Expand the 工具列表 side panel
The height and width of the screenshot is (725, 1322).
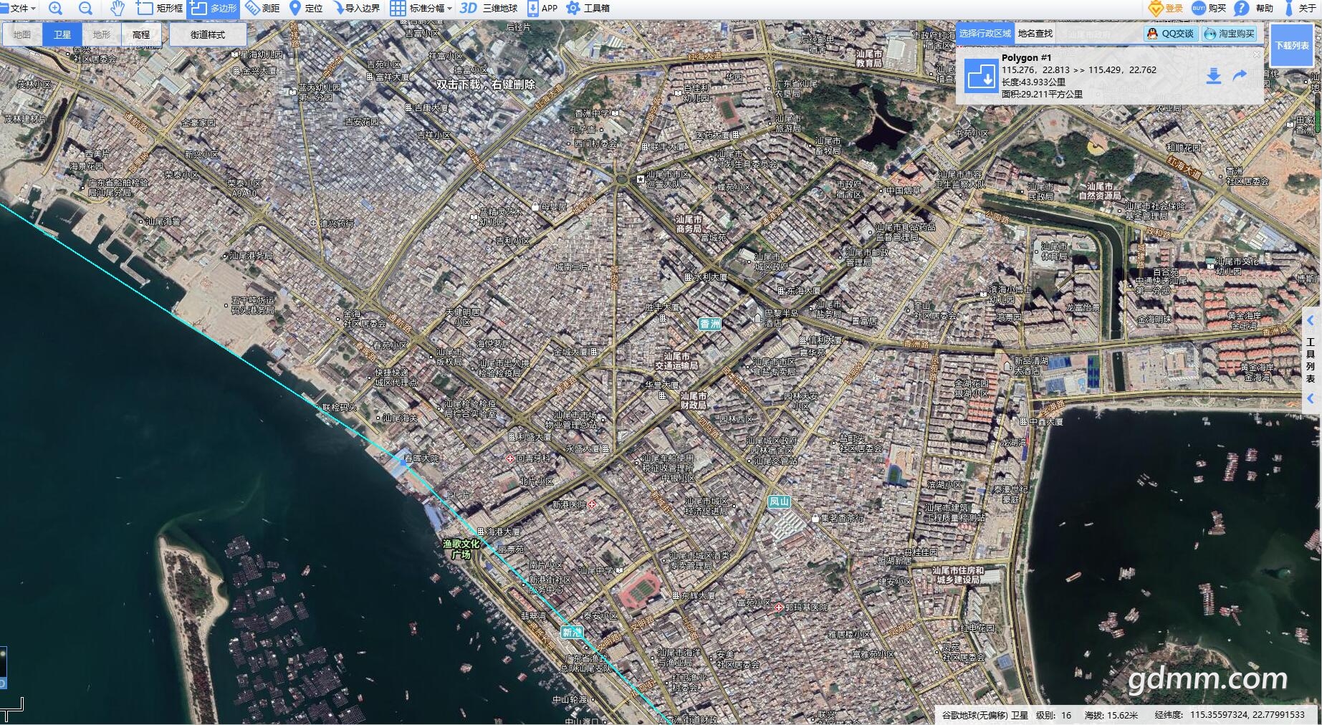point(1311,320)
